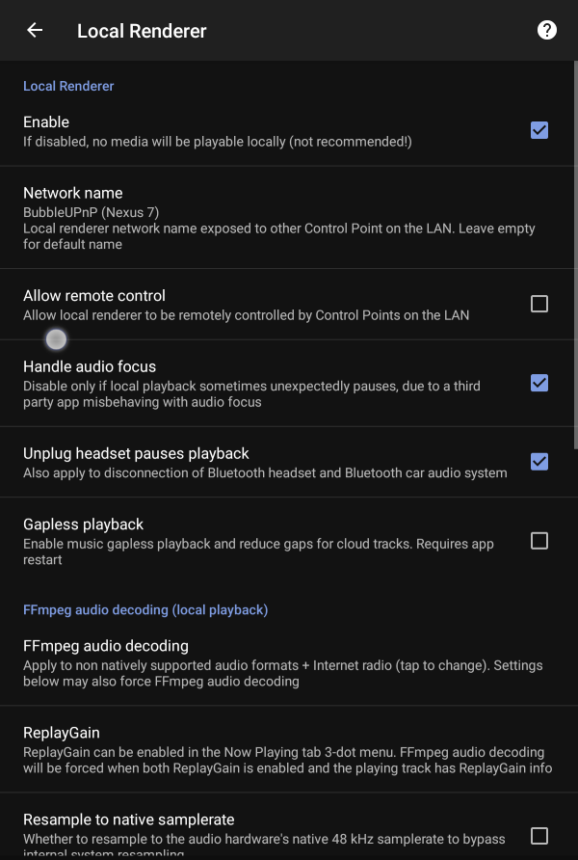Uncheck the Enable local renderer checkbox
Viewport: 578px width, 860px height.
click(x=539, y=130)
